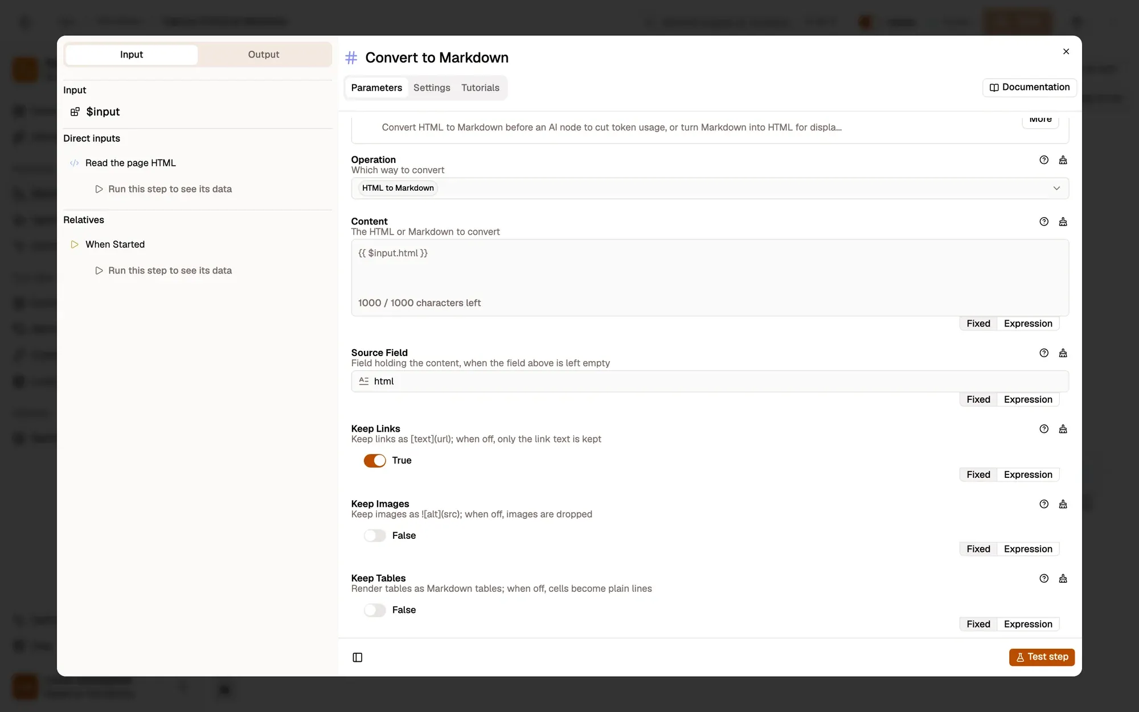Click the Source Field row's clear-field icon
1139x712 pixels.
tap(1063, 353)
